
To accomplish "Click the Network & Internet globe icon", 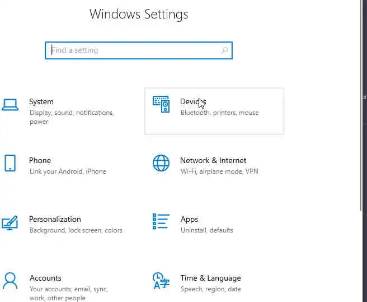I will click(161, 163).
